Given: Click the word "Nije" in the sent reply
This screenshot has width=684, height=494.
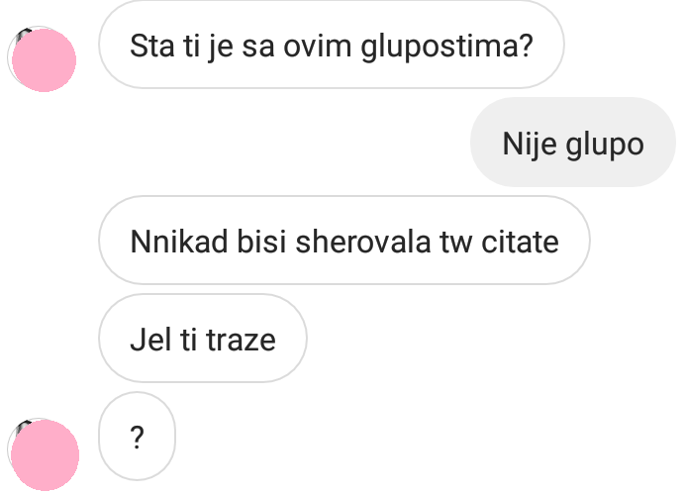Looking at the screenshot, I should (x=530, y=145).
